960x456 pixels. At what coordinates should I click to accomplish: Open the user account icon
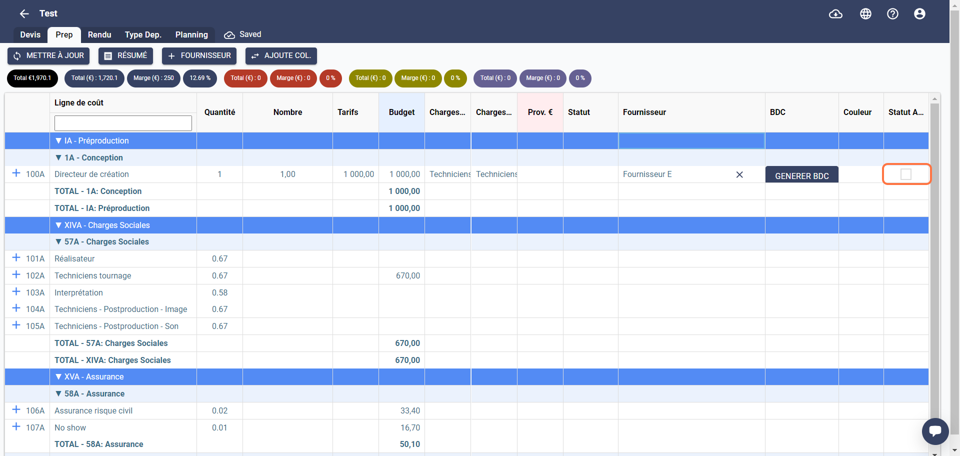pyautogui.click(x=919, y=14)
